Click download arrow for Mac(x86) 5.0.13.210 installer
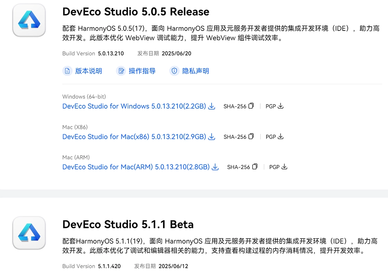This screenshot has width=388, height=277. (x=211, y=137)
